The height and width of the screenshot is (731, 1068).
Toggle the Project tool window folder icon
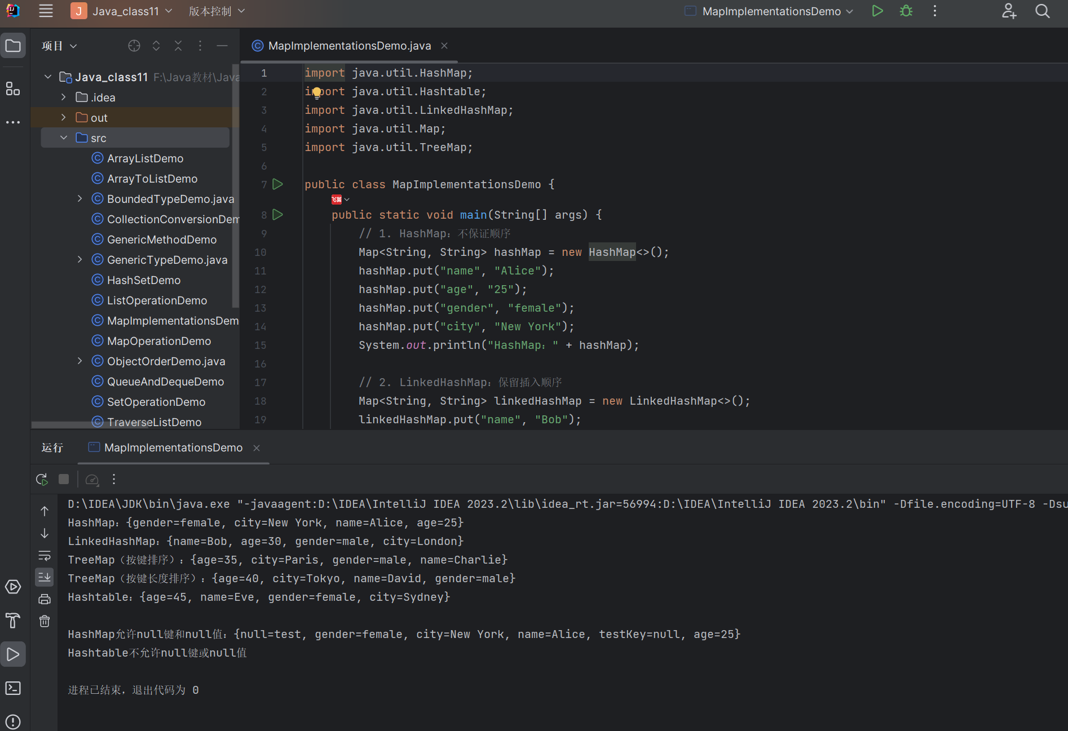click(13, 46)
